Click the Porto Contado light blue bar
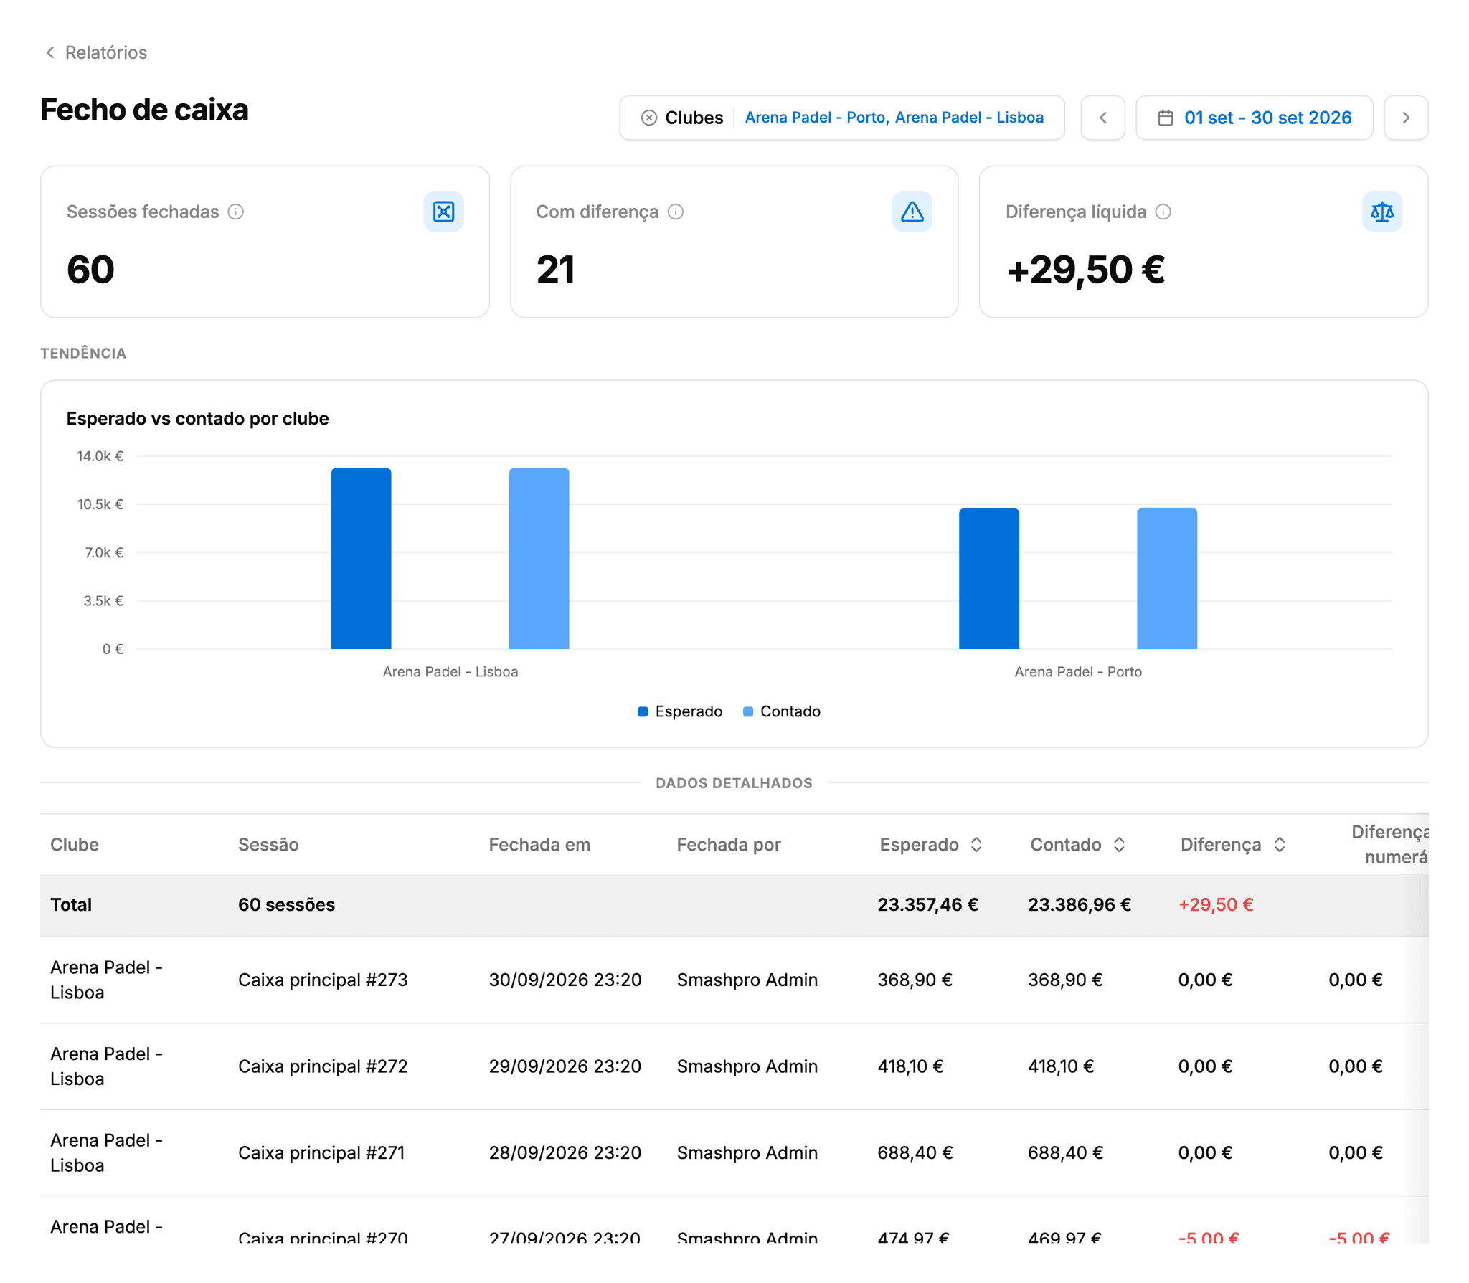 point(1167,579)
